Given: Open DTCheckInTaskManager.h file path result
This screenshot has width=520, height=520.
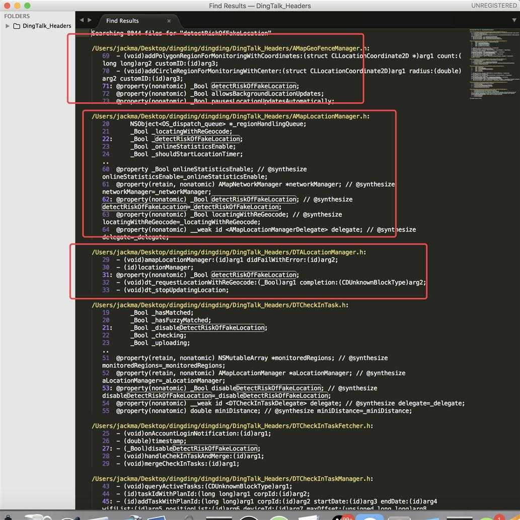Looking at the screenshot, I should point(232,479).
